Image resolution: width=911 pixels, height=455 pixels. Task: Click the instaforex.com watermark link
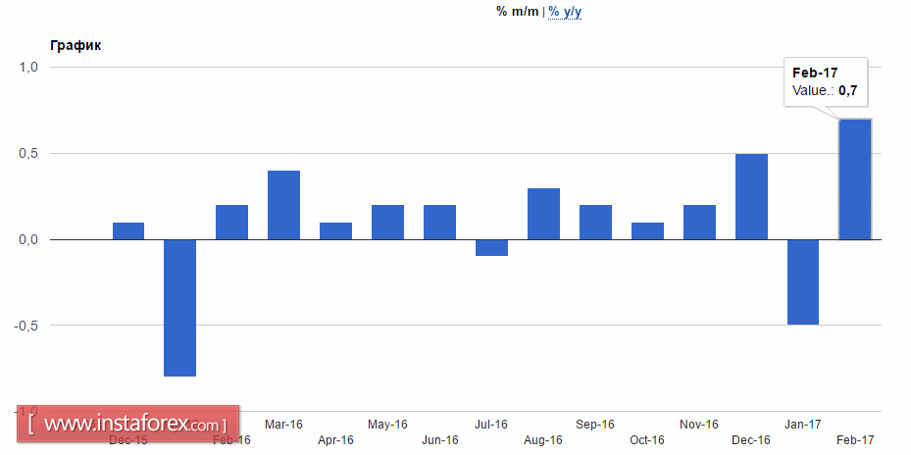[127, 425]
